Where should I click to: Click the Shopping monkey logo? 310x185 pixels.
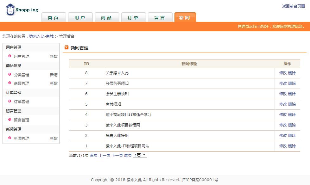11,9
